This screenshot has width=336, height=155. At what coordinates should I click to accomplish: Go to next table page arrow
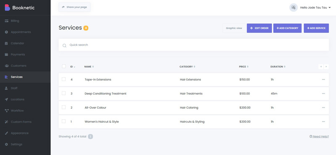(x=326, y=67)
